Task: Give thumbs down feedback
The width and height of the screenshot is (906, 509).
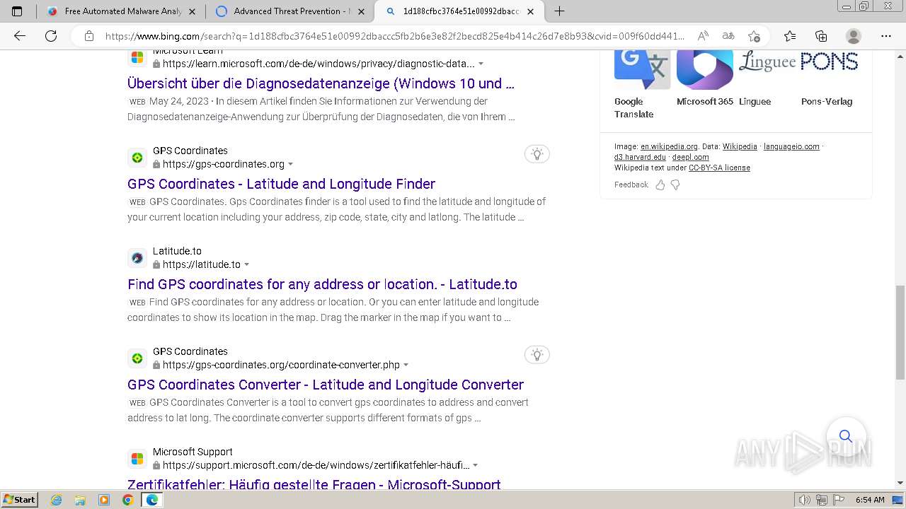Action: pyautogui.click(x=675, y=185)
